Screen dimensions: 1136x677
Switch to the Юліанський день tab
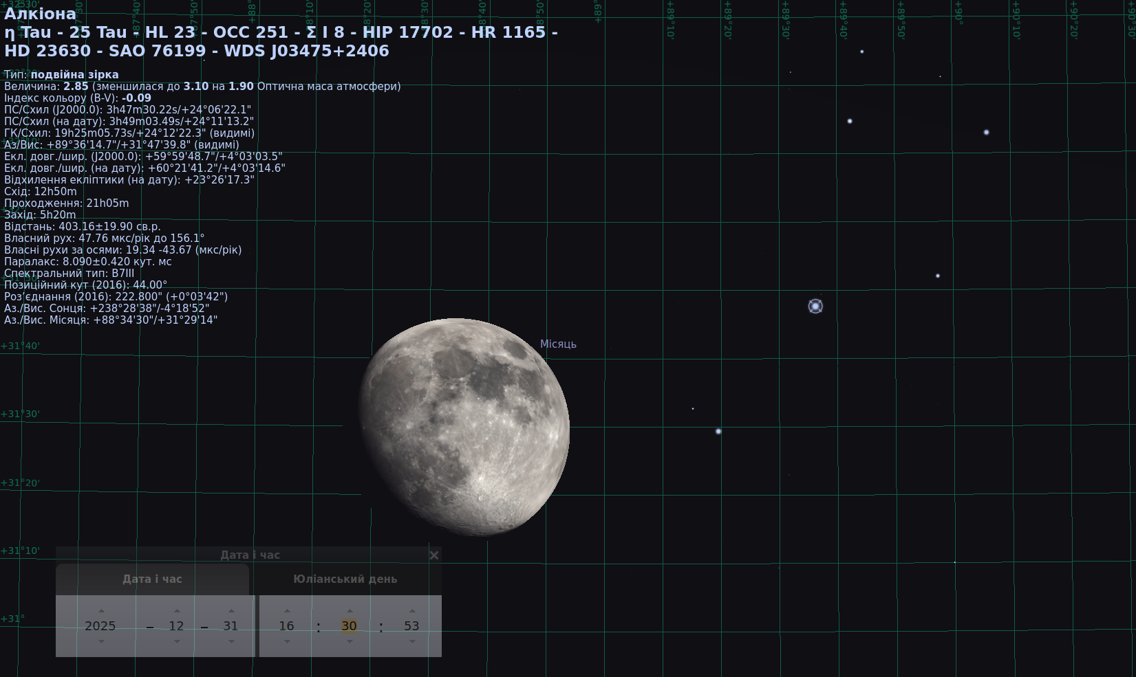coord(345,579)
